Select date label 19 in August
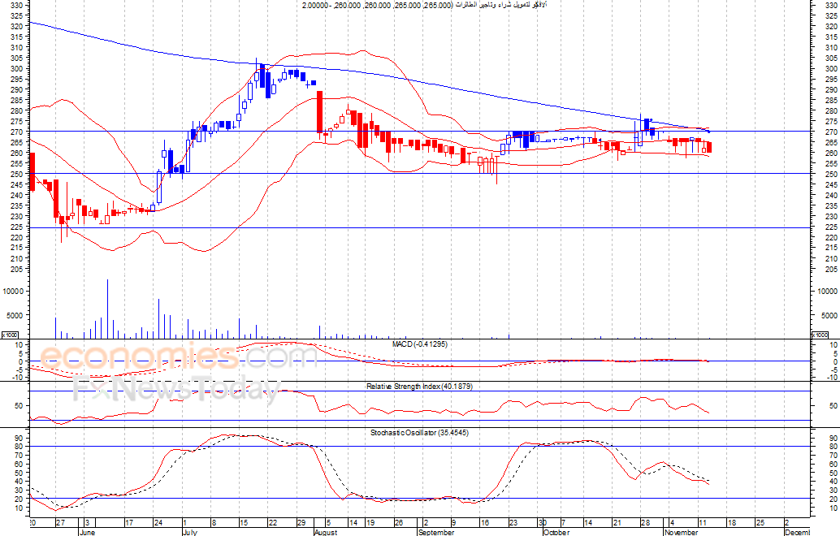 click(x=370, y=523)
